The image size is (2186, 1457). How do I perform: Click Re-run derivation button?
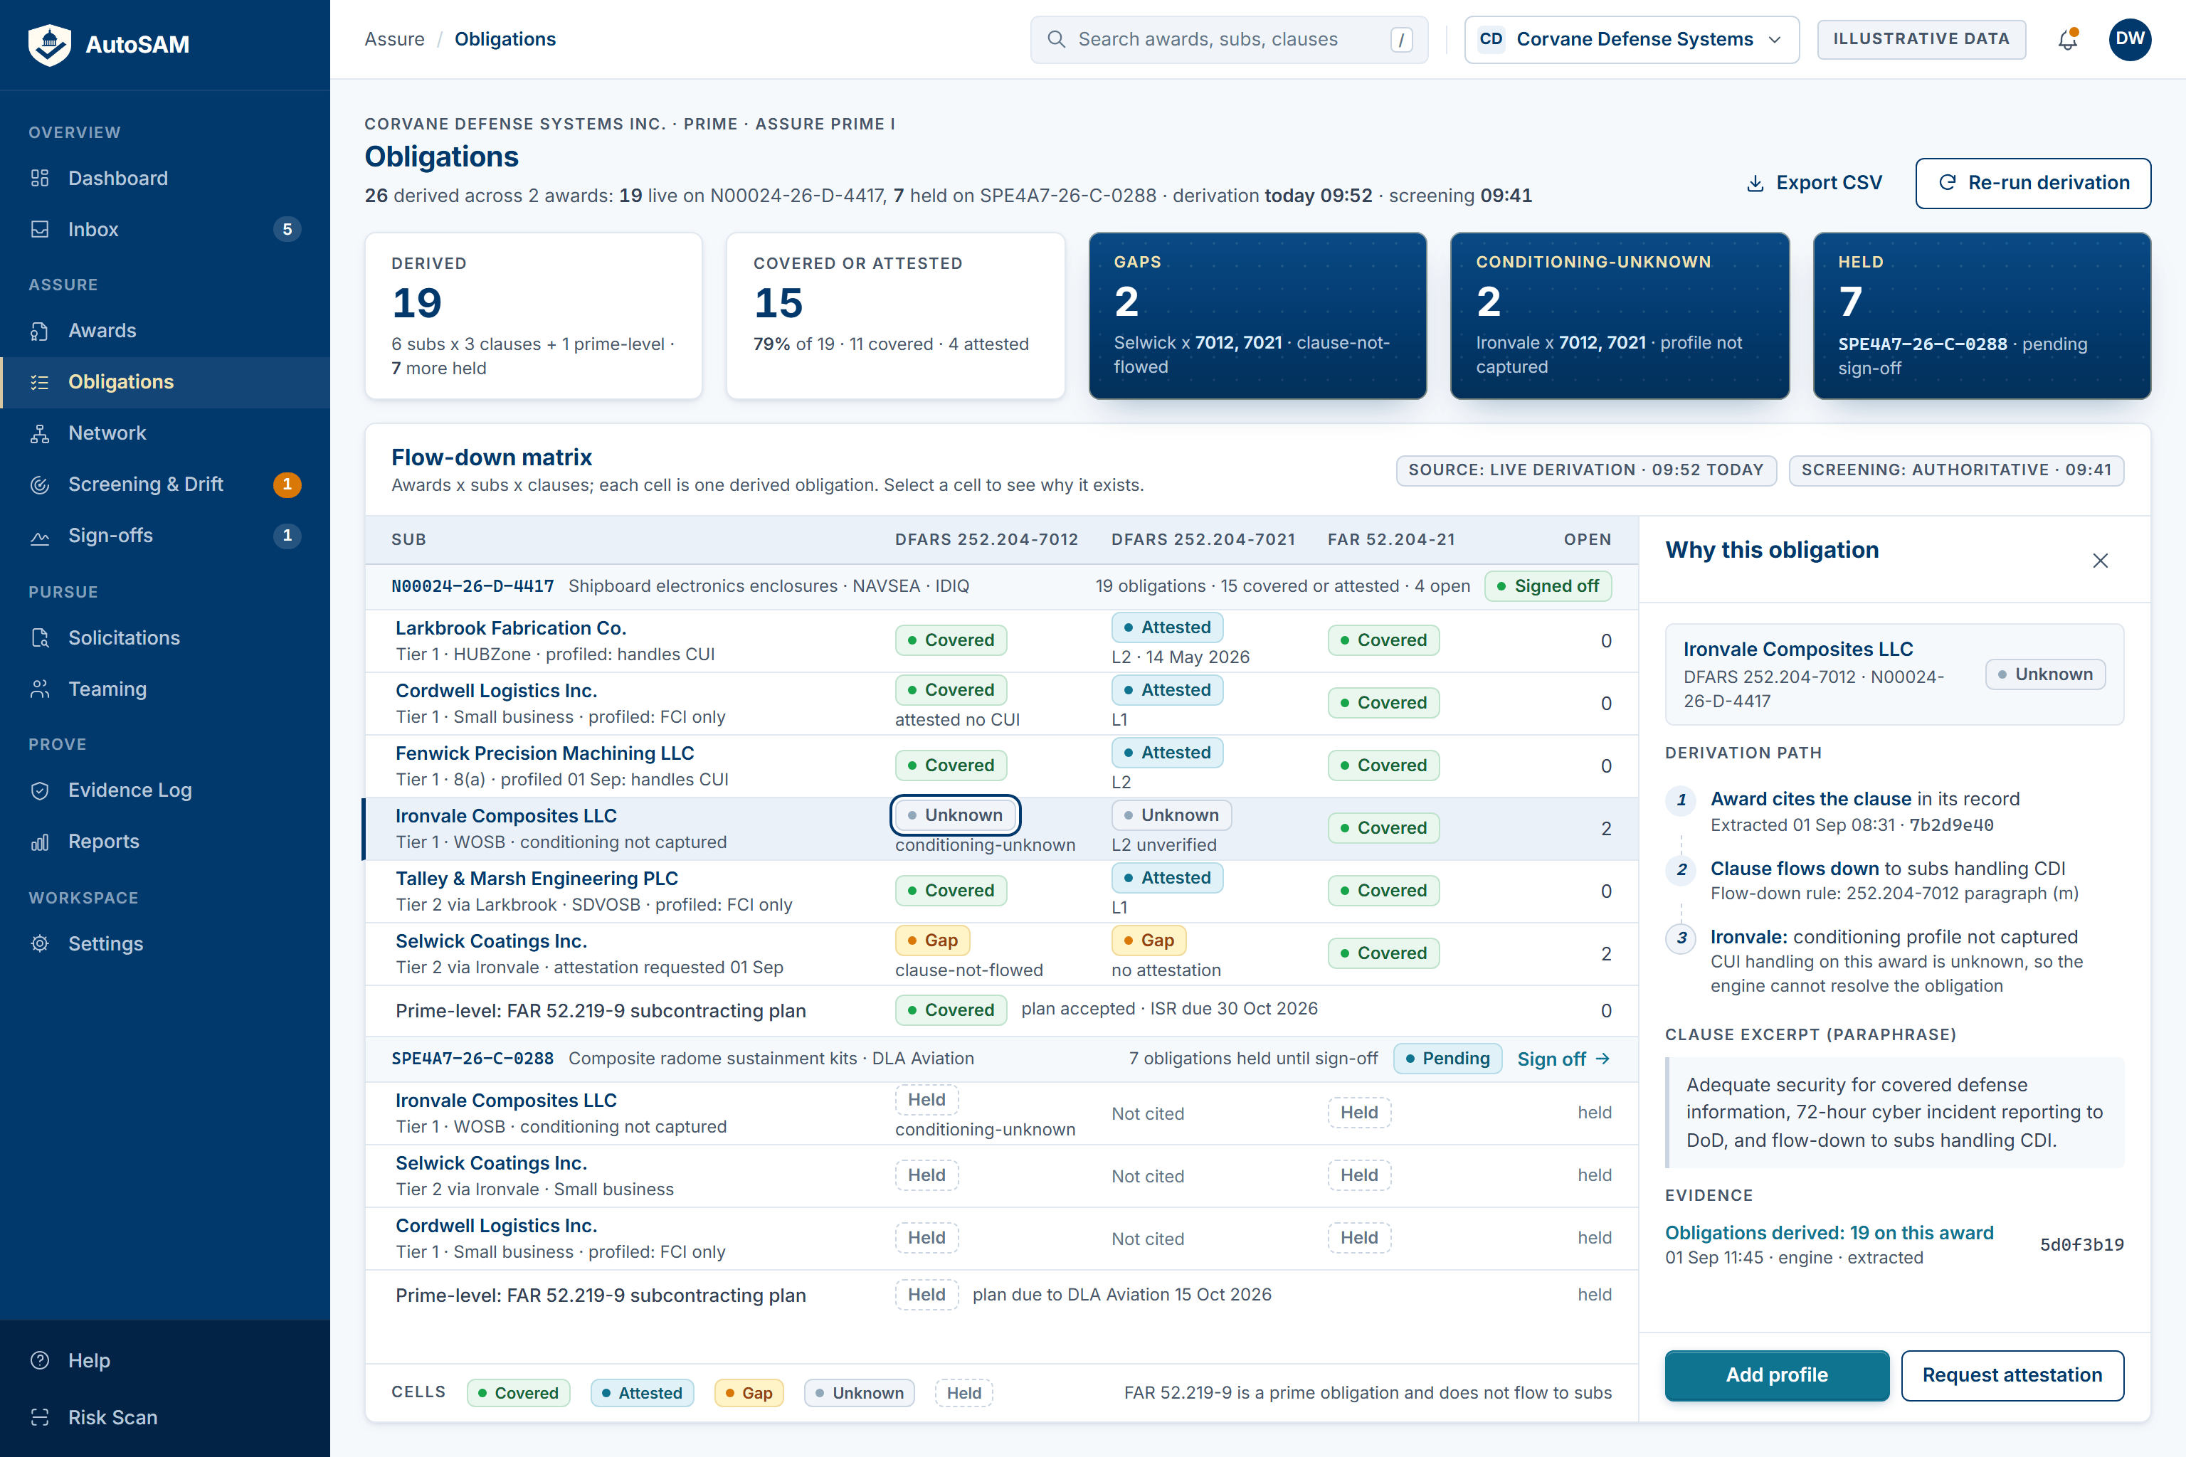click(x=2032, y=183)
